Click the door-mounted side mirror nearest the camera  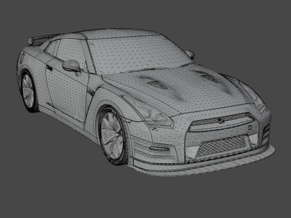(x=72, y=66)
